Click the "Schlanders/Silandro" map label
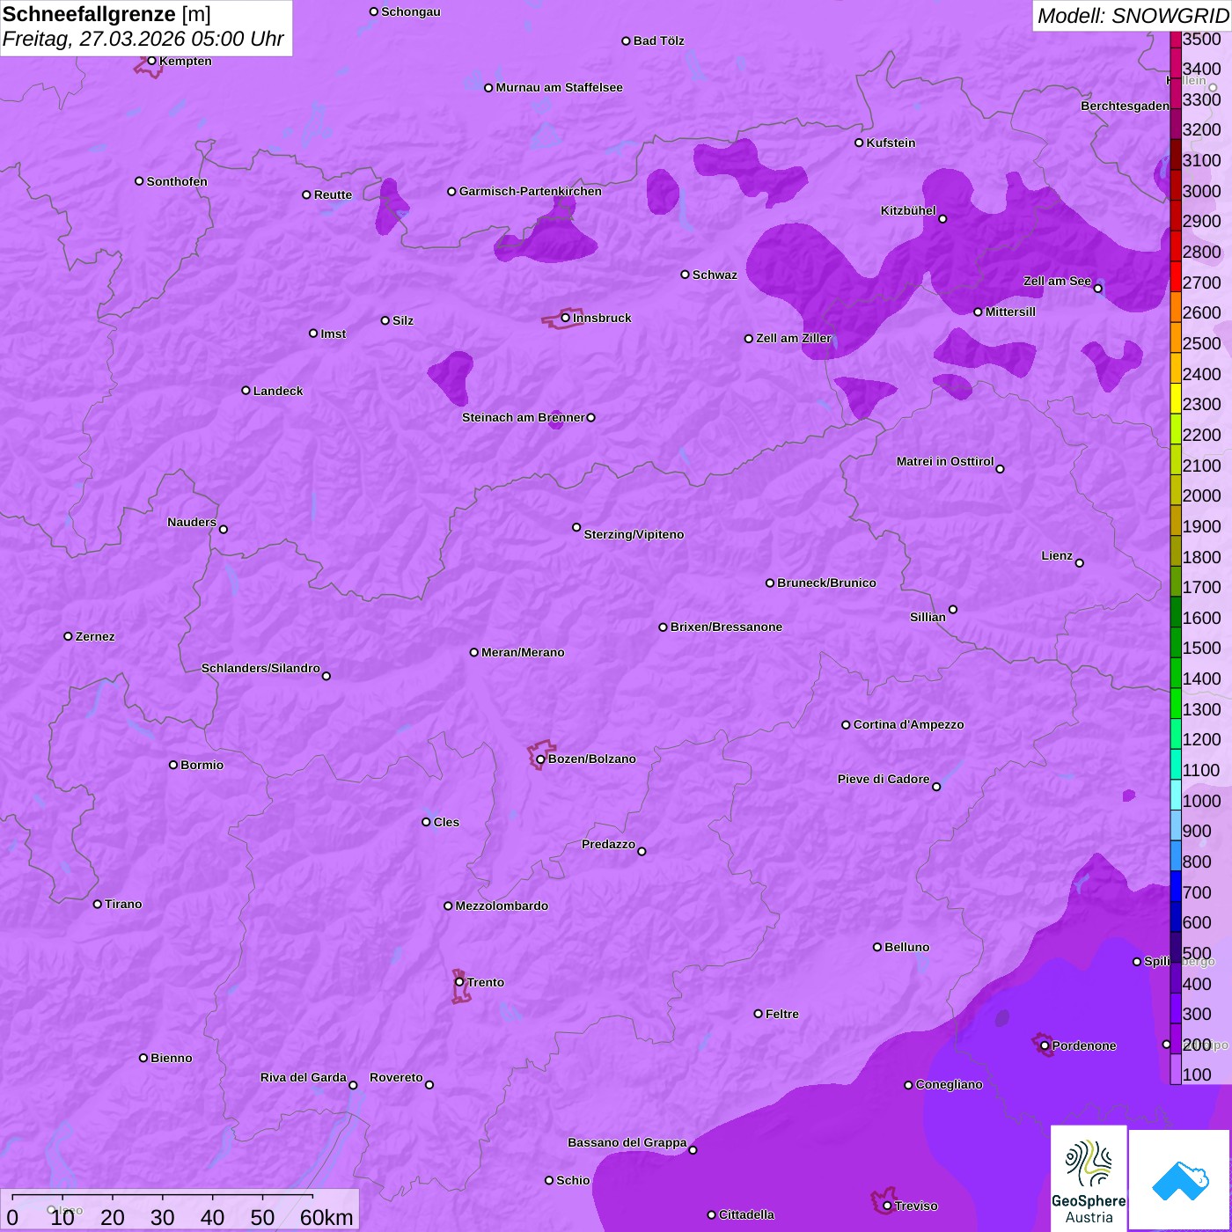 click(260, 668)
